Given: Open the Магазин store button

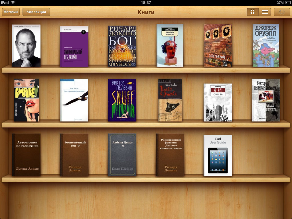Looking at the screenshot, I should coord(11,12).
